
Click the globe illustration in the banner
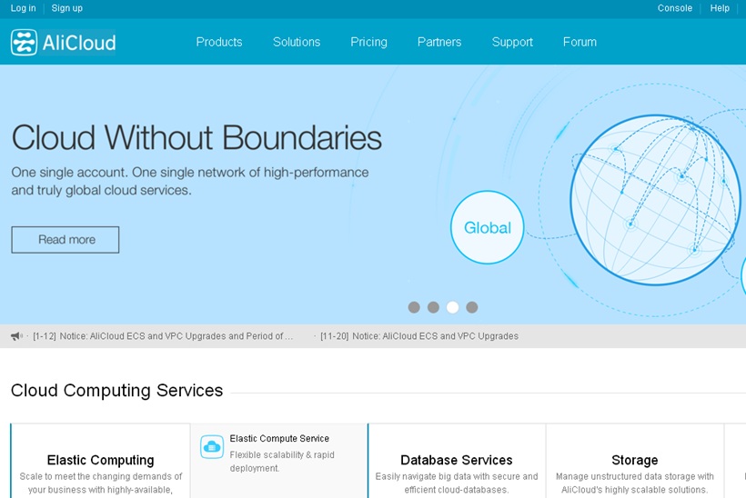click(x=656, y=200)
